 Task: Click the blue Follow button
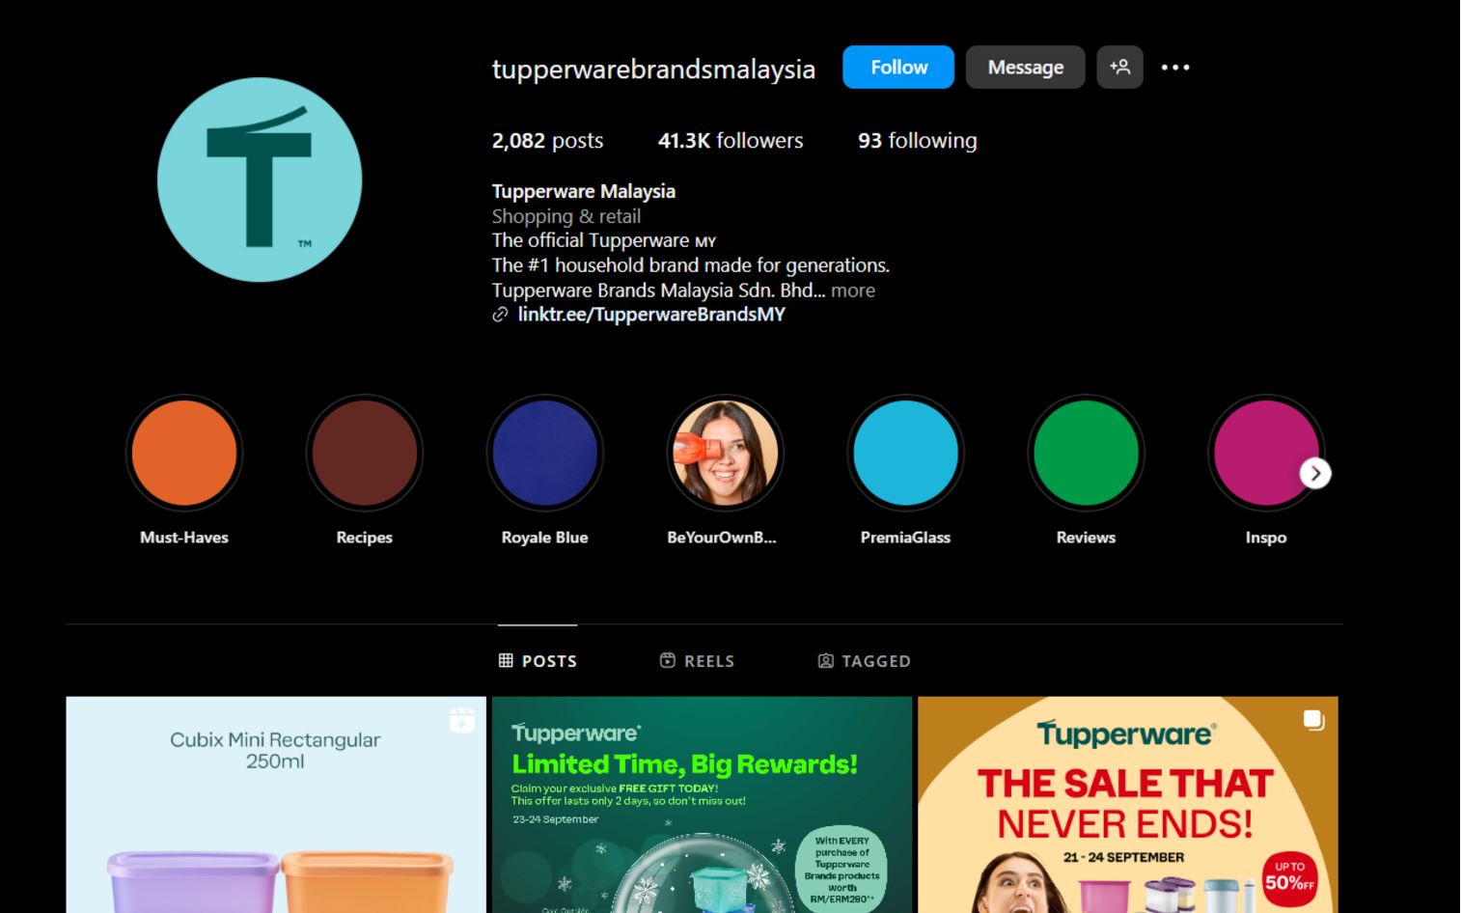click(897, 68)
